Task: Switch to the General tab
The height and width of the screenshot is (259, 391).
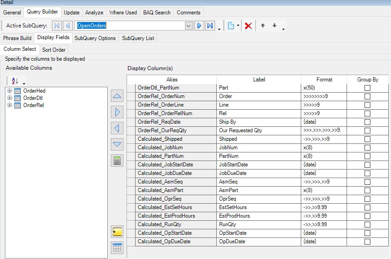Action: [12, 13]
